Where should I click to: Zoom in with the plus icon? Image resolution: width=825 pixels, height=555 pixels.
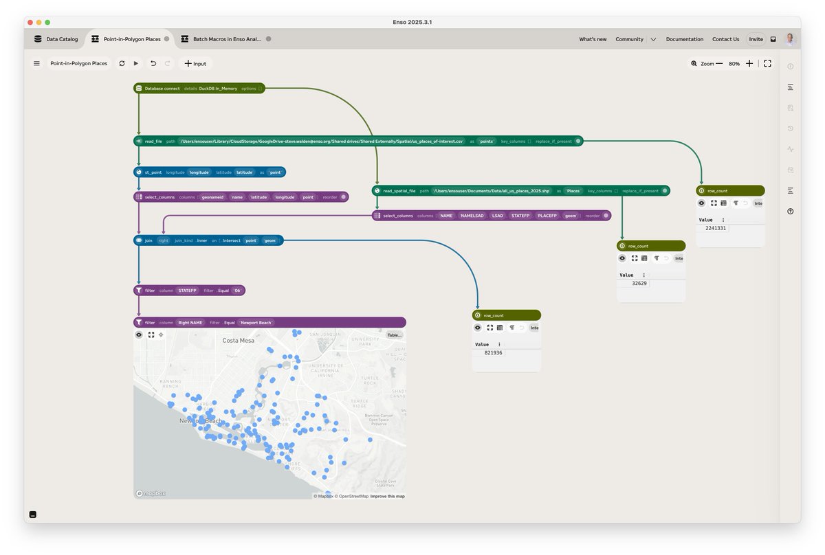pos(749,63)
